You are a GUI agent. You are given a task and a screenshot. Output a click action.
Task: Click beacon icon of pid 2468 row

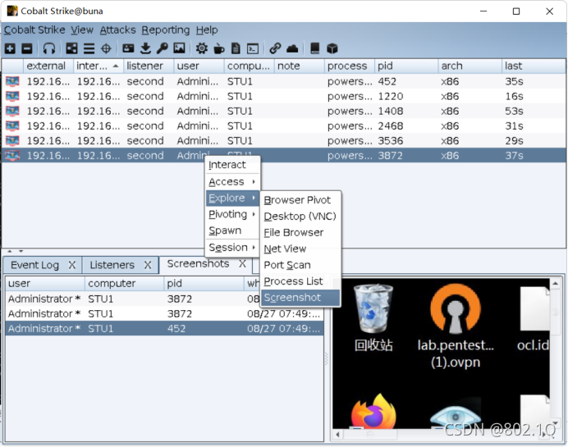[x=12, y=126]
